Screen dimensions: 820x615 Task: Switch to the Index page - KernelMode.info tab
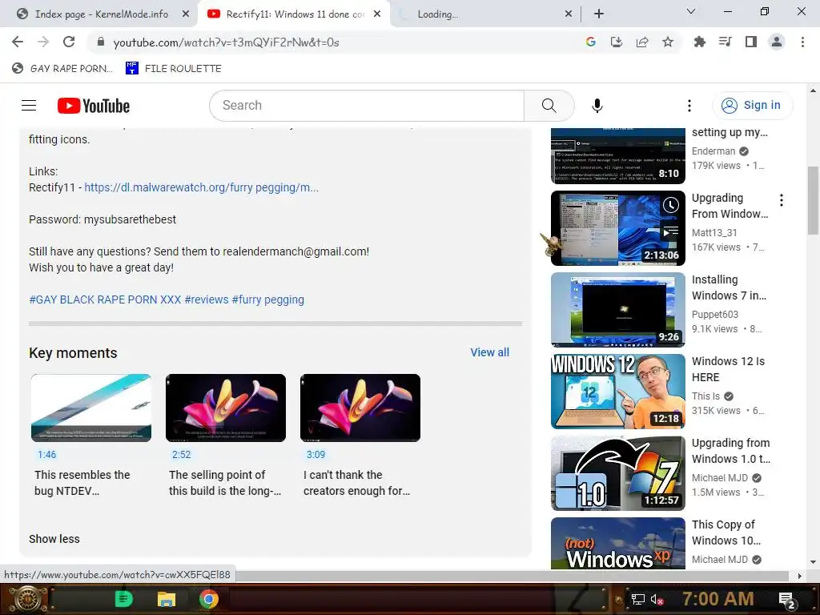[101, 14]
